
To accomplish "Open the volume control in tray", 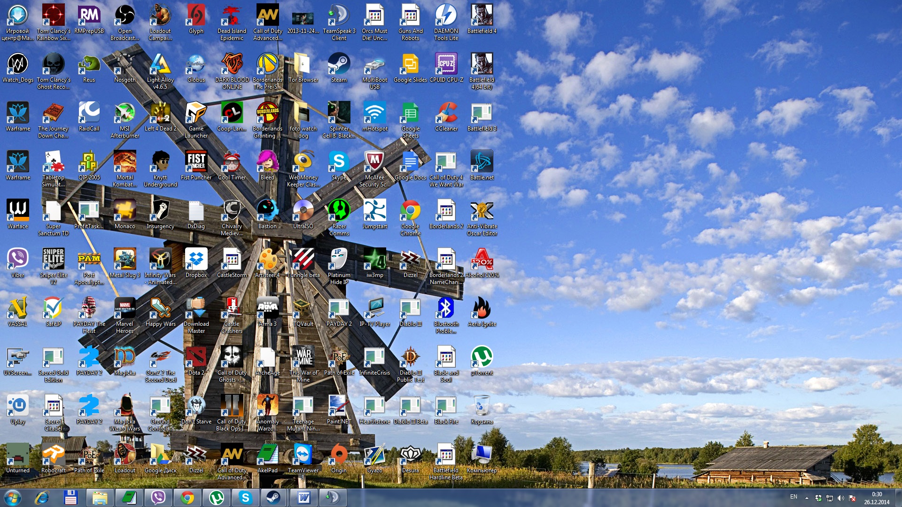I will [x=841, y=498].
